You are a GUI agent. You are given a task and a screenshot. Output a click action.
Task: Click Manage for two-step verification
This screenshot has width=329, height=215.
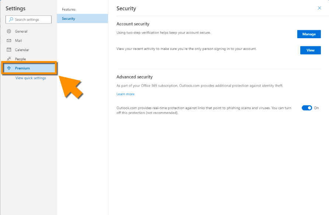click(x=309, y=34)
